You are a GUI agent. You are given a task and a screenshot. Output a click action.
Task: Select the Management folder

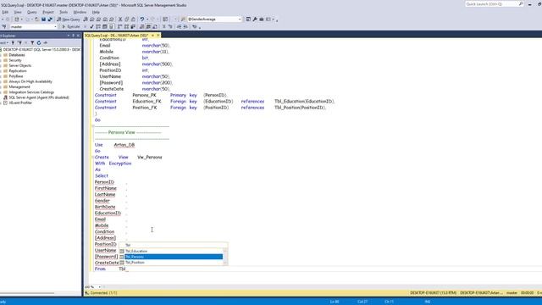pyautogui.click(x=19, y=86)
